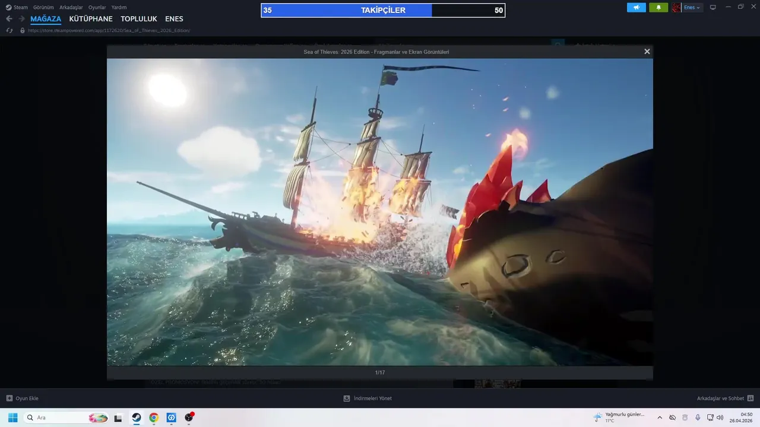760x427 pixels.
Task: Open the blue announcements megaphone button
Action: [x=636, y=8]
